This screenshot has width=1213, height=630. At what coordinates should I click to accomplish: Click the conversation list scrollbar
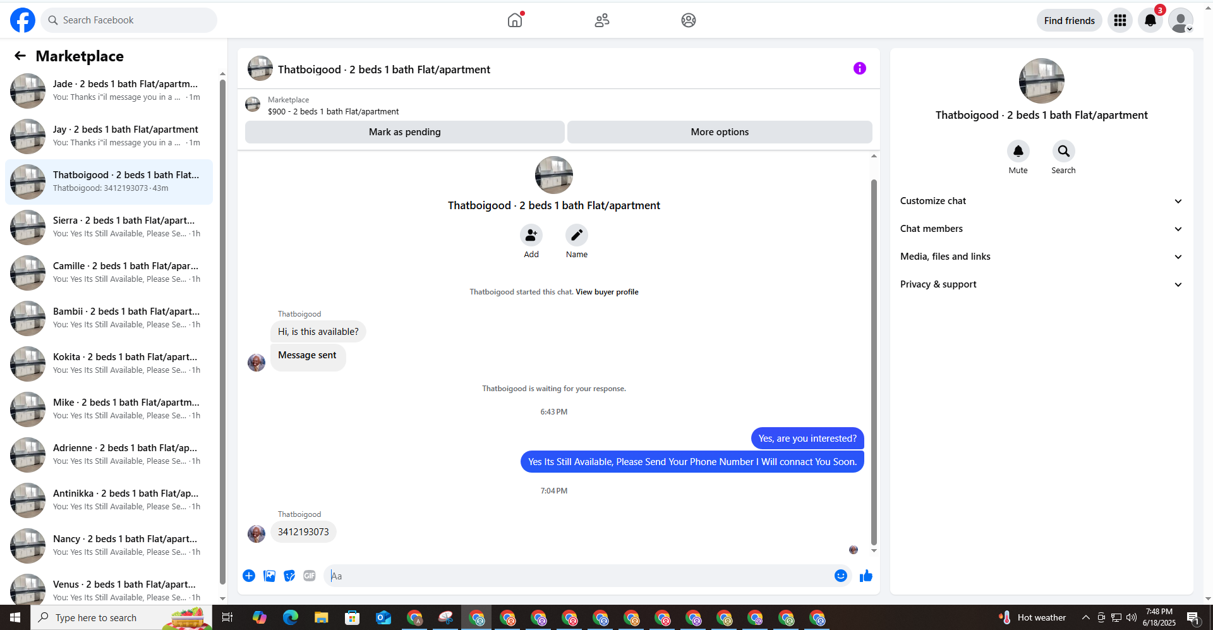222,332
